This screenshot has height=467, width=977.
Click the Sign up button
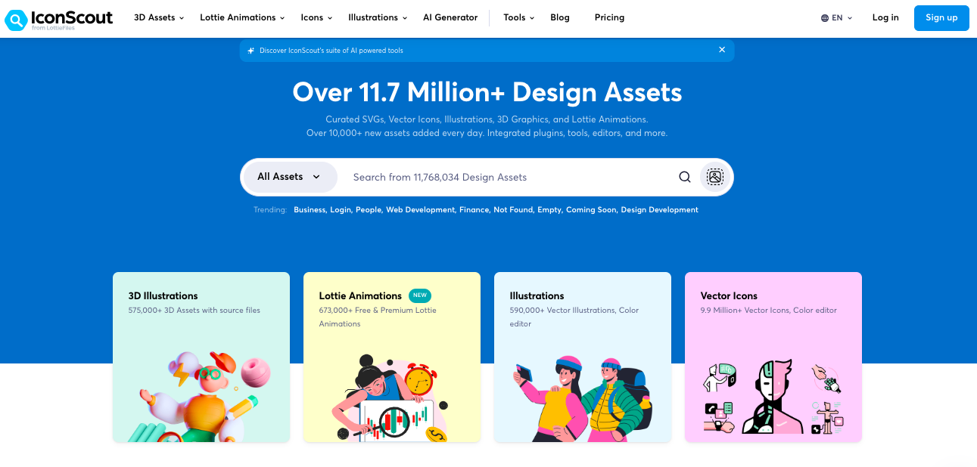(941, 17)
